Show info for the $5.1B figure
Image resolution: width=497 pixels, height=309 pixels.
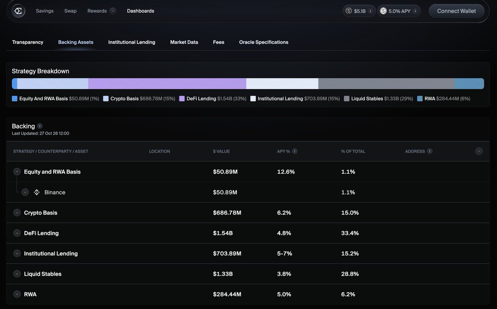pyautogui.click(x=370, y=11)
